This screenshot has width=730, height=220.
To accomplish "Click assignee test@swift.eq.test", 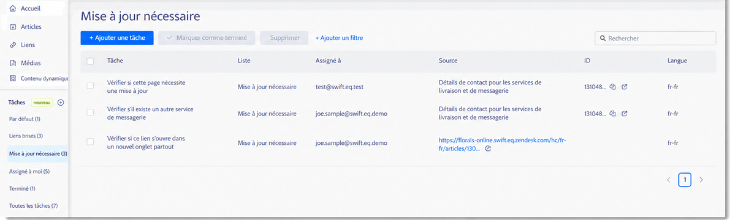I will pyautogui.click(x=340, y=87).
